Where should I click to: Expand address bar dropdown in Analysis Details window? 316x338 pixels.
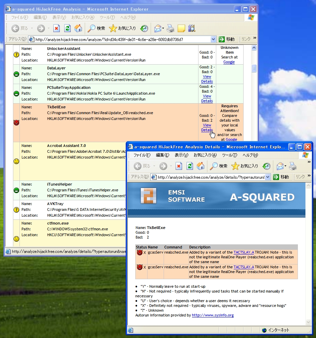(x=267, y=177)
